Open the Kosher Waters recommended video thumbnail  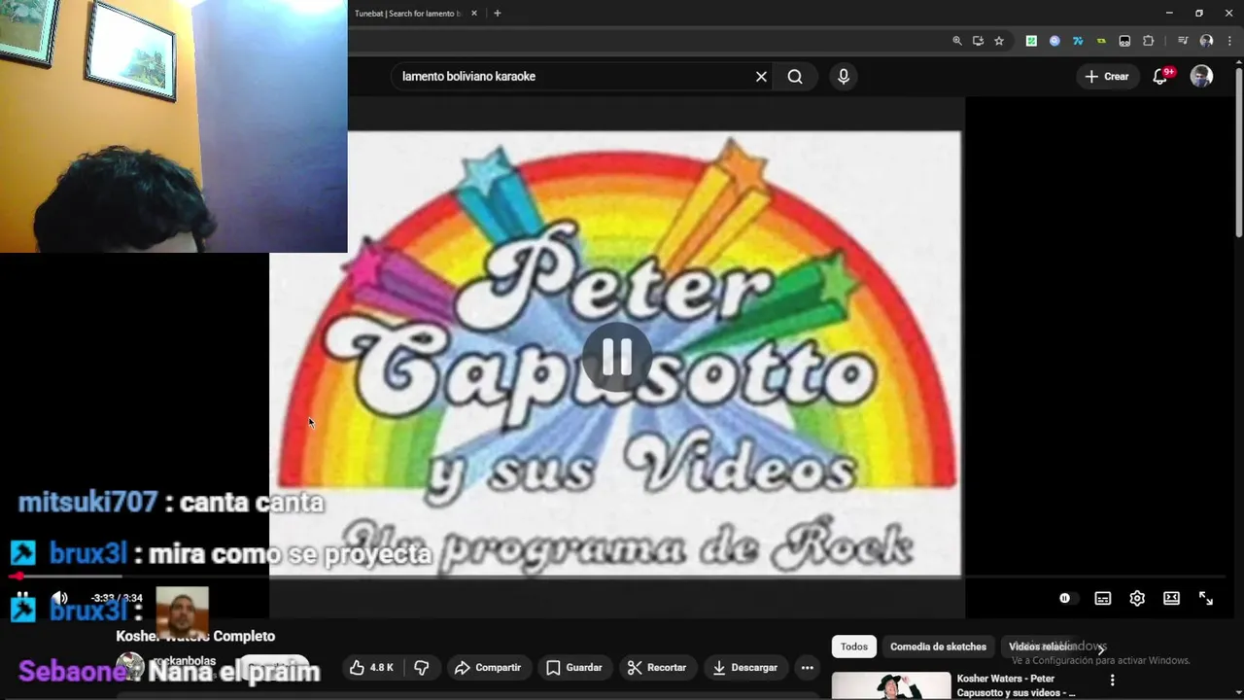(x=891, y=685)
